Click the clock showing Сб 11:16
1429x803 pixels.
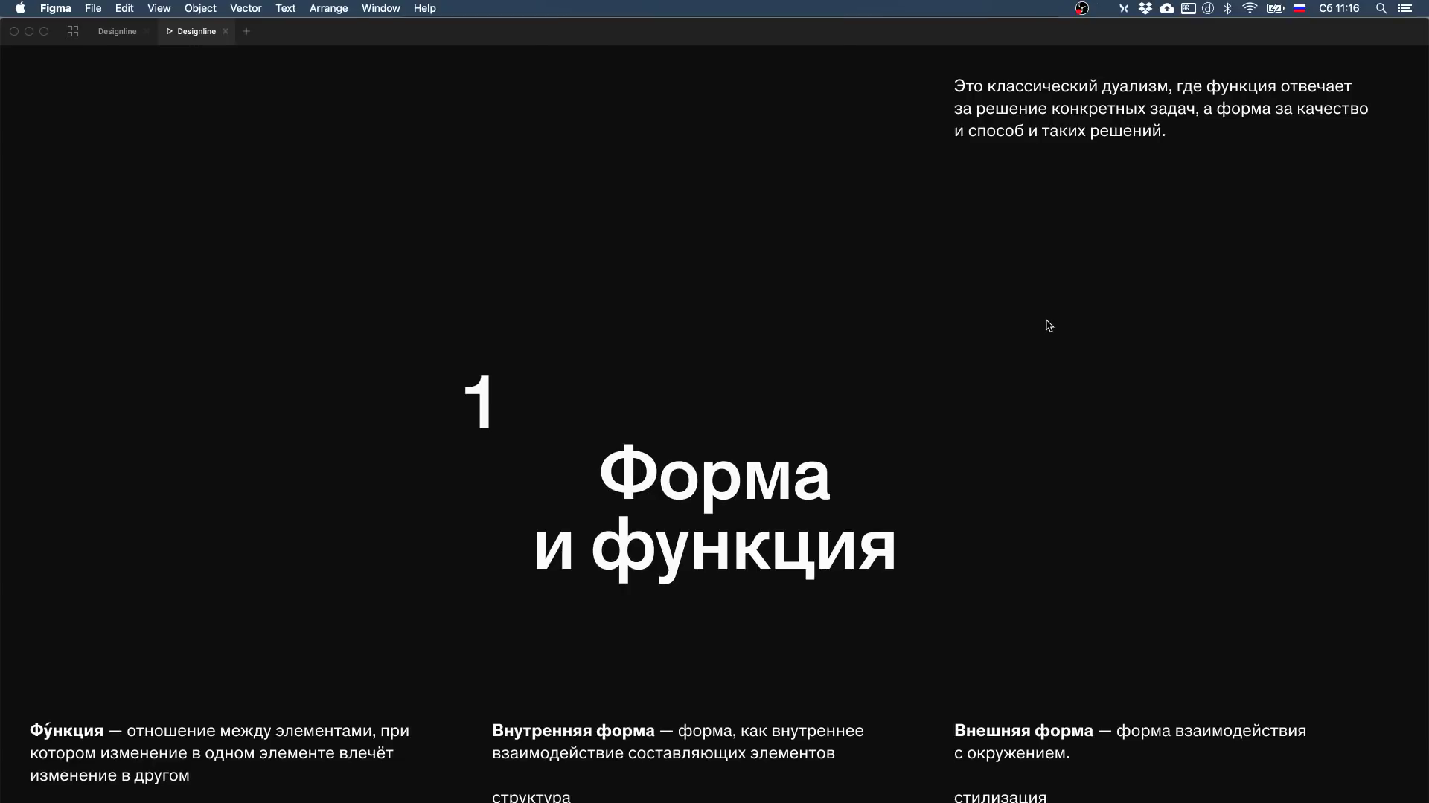point(1338,8)
